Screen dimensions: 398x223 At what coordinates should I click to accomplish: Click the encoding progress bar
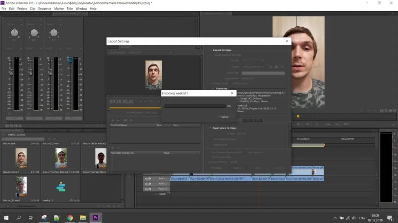click(195, 106)
